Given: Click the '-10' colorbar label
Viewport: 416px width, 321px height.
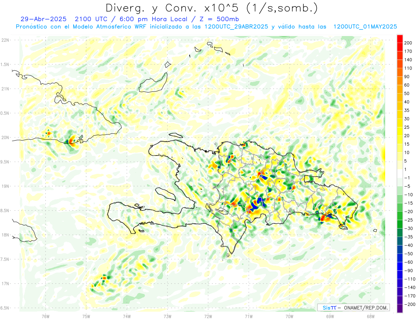Looking at the screenshot, I should (408, 195).
